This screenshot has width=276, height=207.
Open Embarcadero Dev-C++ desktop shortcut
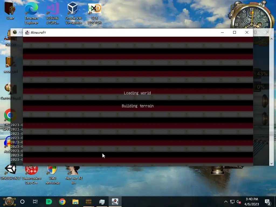(x=31, y=175)
